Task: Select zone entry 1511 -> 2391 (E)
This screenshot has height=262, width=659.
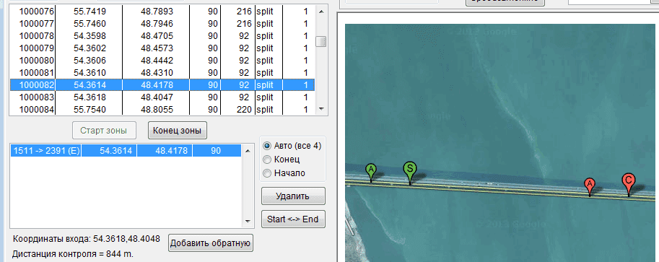Action: pos(126,151)
